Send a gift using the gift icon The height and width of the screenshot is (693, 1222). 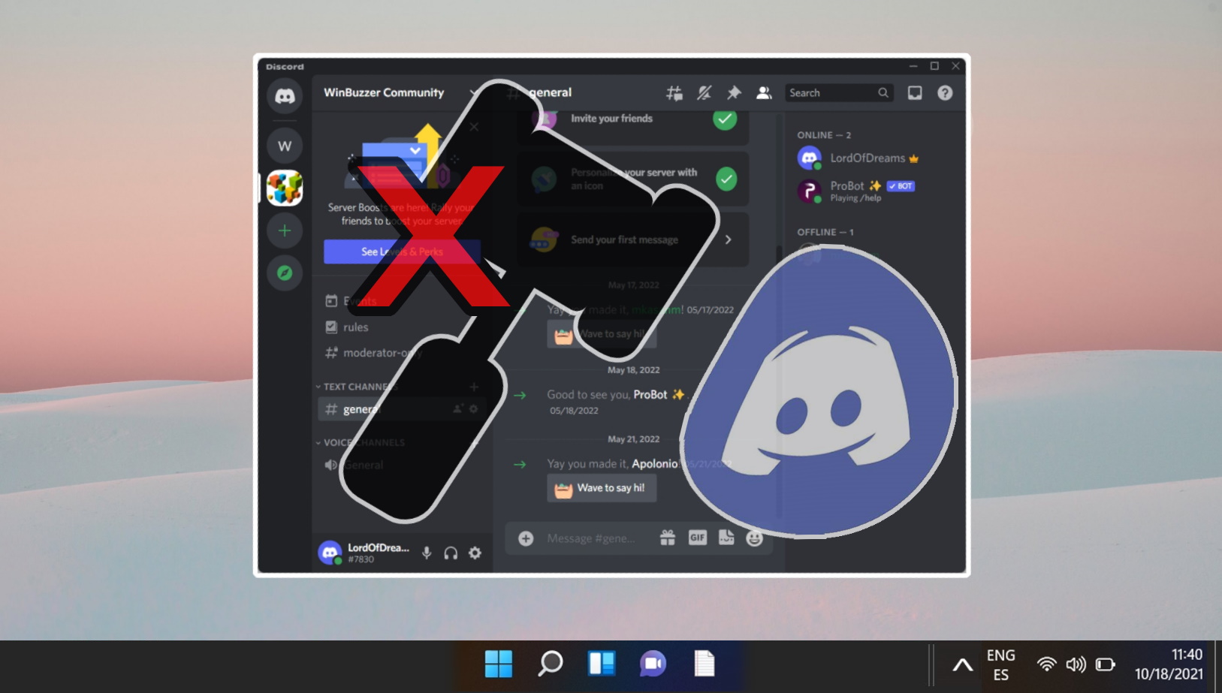coord(668,538)
